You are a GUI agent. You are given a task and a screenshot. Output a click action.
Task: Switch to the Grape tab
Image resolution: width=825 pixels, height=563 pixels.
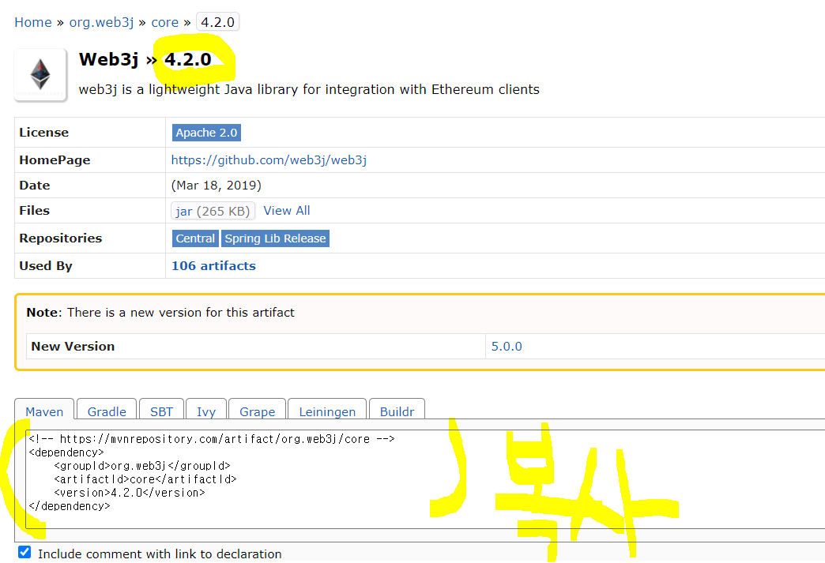point(258,411)
